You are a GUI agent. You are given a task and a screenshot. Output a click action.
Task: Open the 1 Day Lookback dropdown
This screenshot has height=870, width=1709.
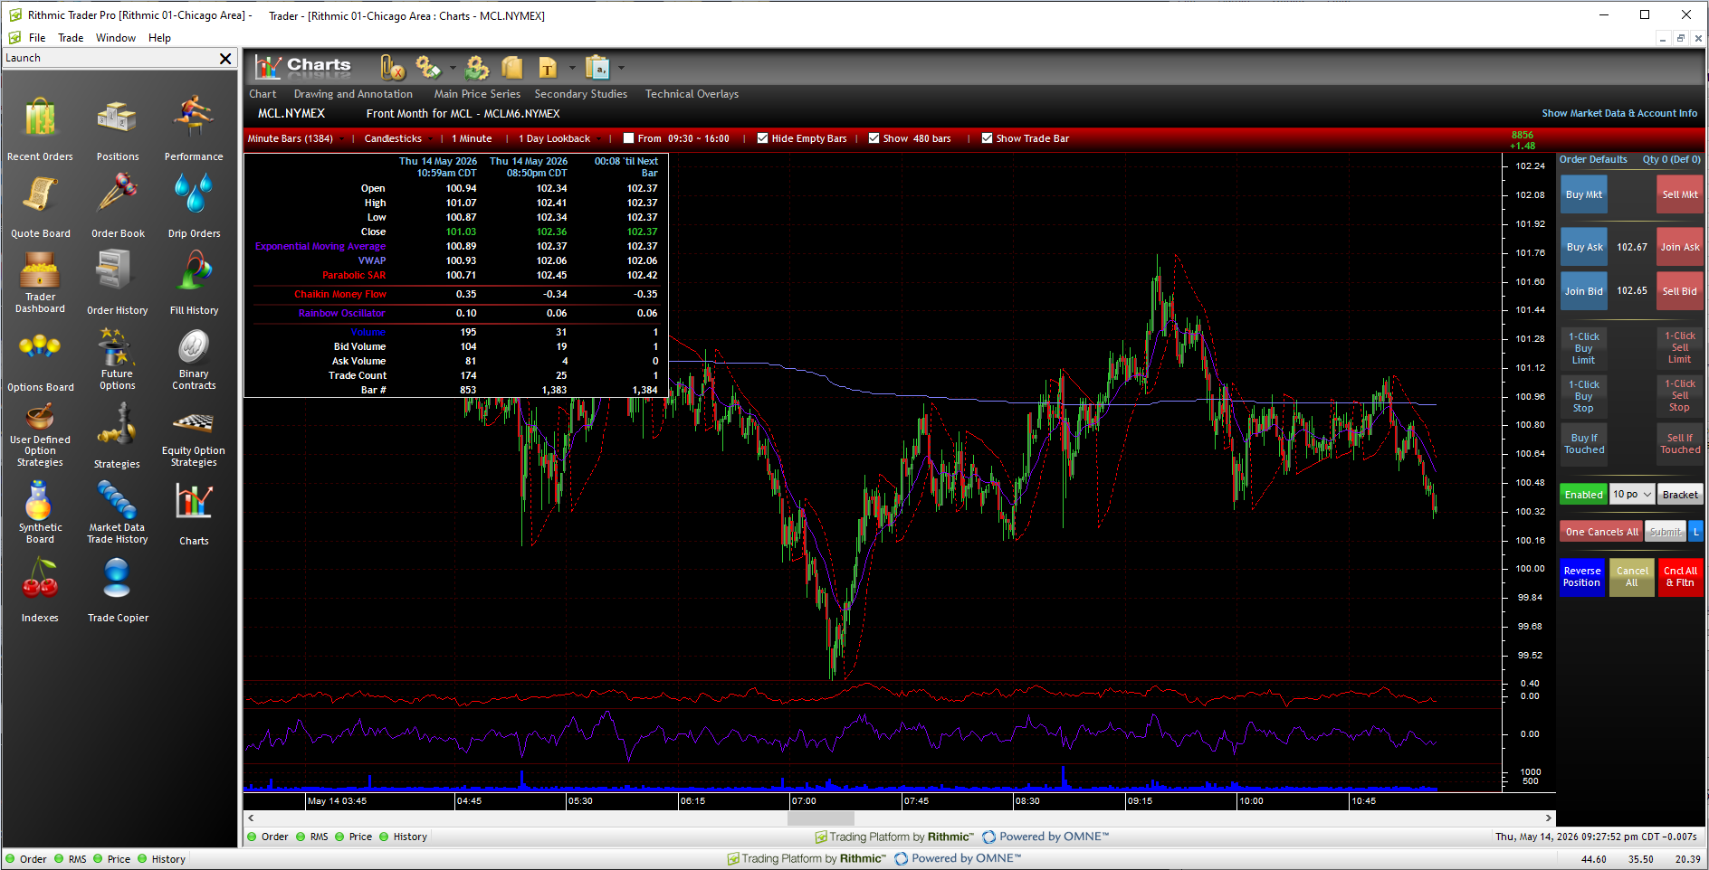tap(559, 138)
